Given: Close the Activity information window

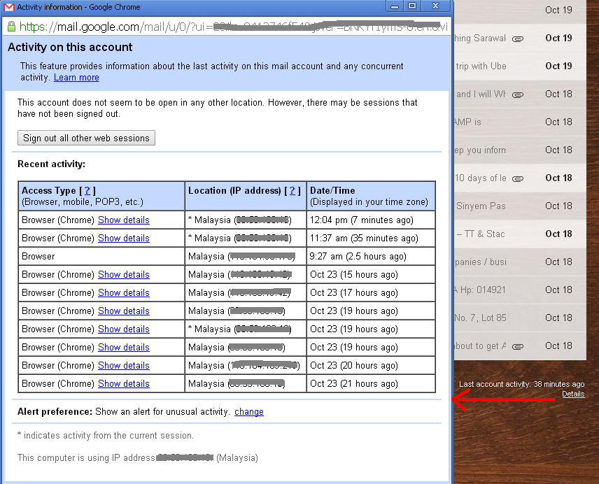Looking at the screenshot, I should coord(435,6).
